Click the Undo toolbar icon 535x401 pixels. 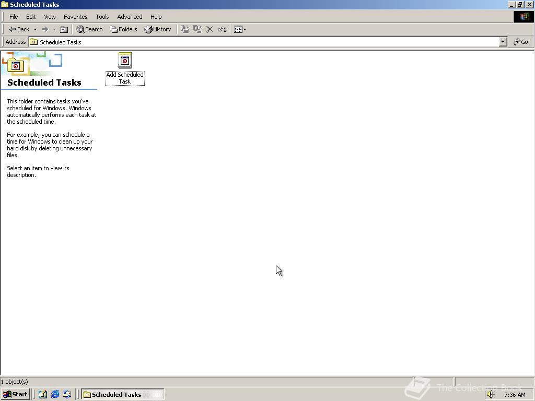pyautogui.click(x=222, y=29)
